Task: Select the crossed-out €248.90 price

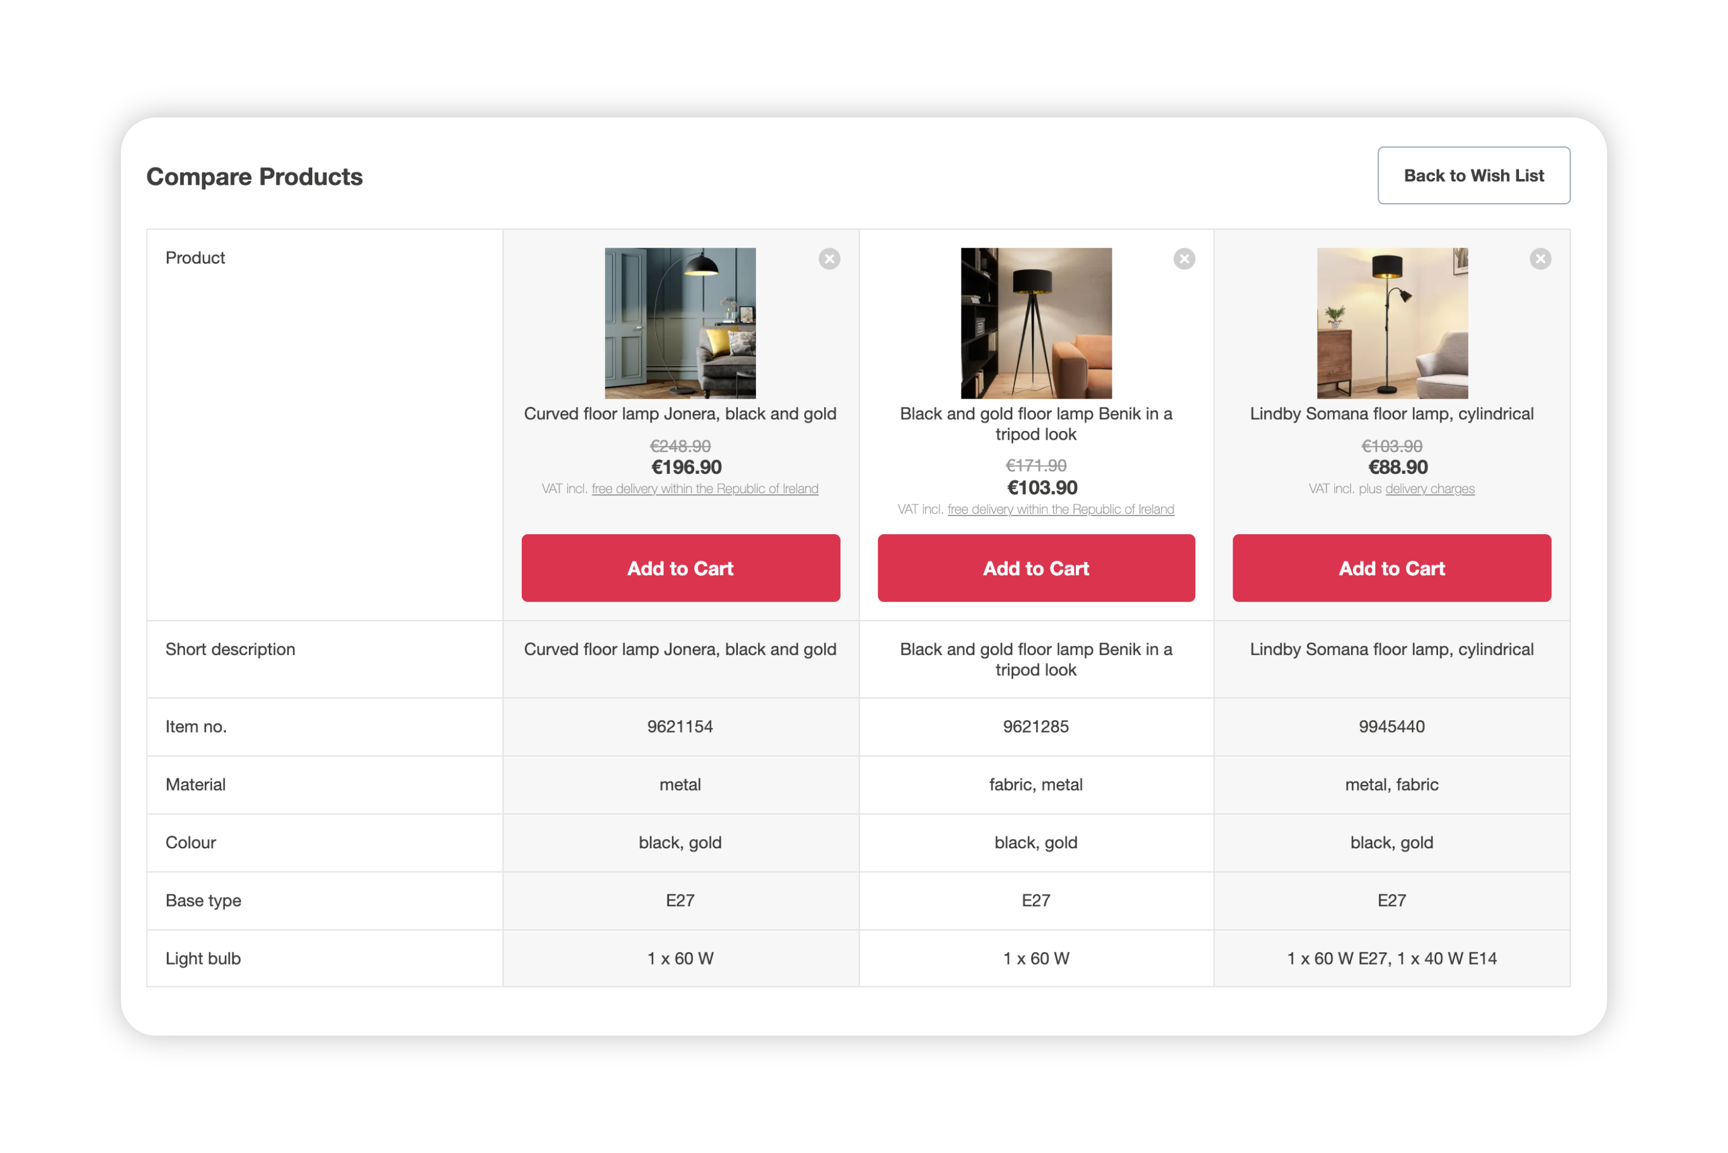Action: click(x=681, y=446)
